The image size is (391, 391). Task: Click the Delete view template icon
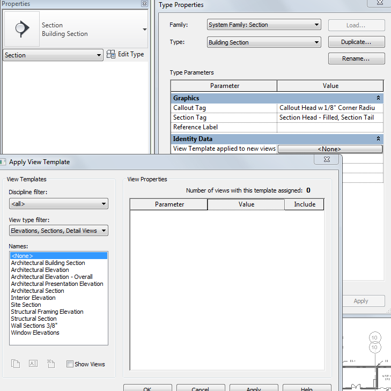51,364
